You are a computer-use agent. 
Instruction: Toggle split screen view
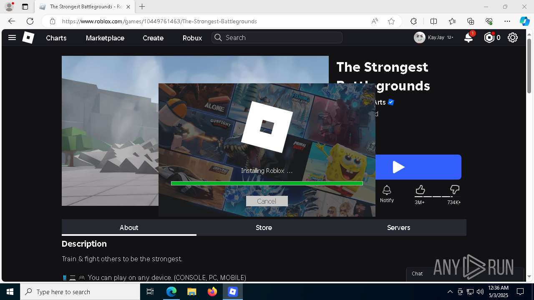(x=433, y=21)
